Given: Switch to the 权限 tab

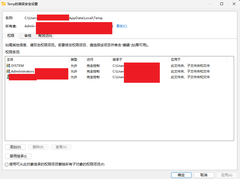Looking at the screenshot, I should coord(11,36).
